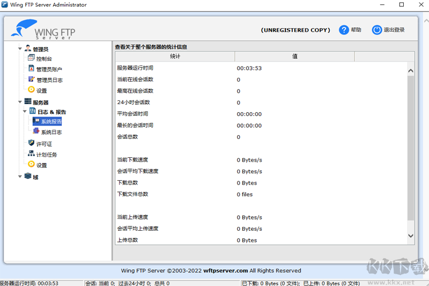Select 系统报告 in the tree
This screenshot has width=429, height=286.
pos(51,121)
